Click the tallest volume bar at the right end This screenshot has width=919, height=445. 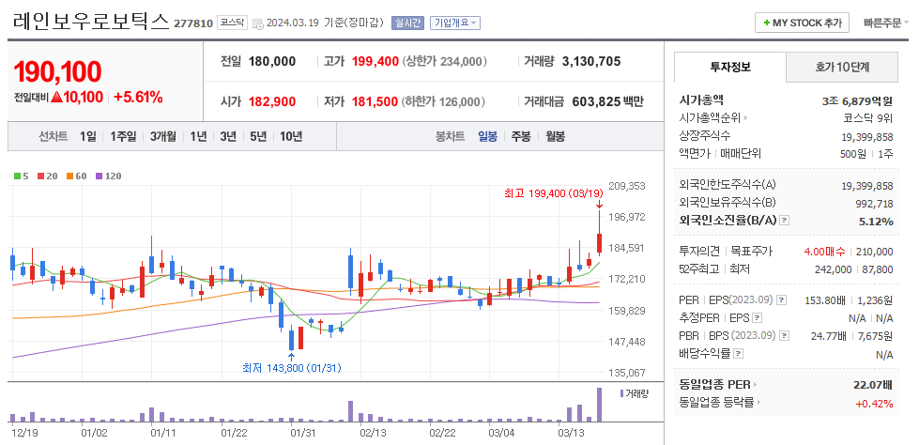point(599,405)
